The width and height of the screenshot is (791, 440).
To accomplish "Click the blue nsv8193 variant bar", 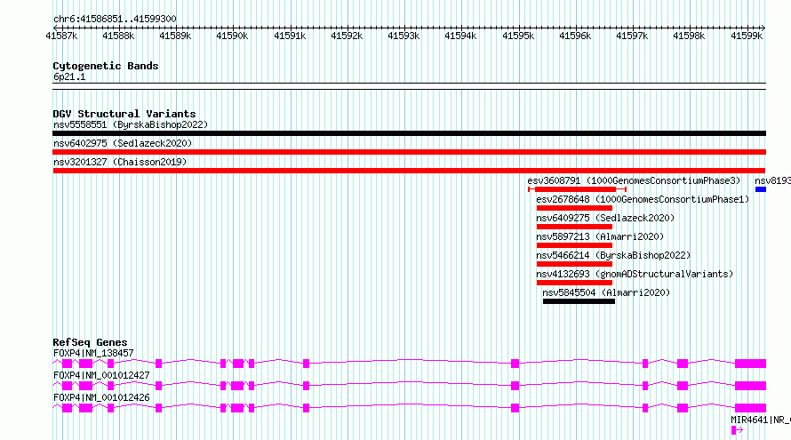I will [761, 189].
